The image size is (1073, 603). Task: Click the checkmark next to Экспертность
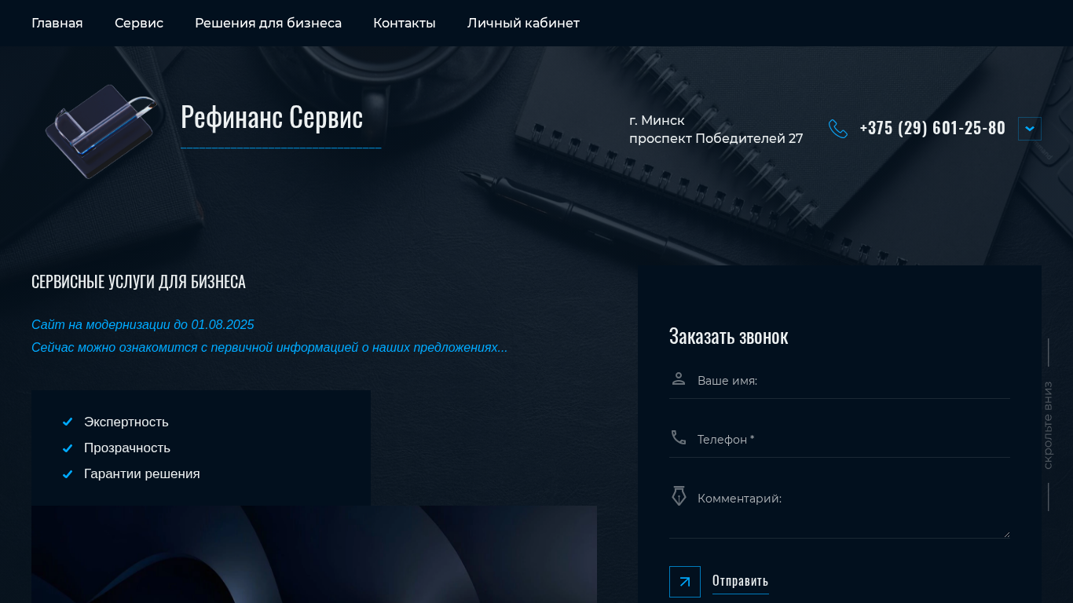[68, 422]
